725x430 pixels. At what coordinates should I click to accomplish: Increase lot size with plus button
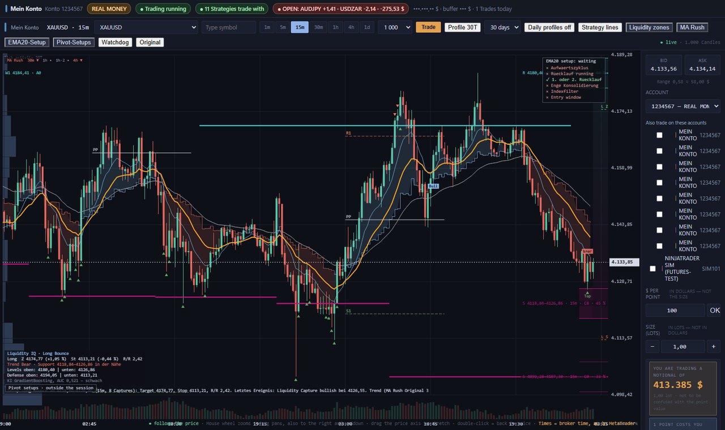[x=714, y=346]
